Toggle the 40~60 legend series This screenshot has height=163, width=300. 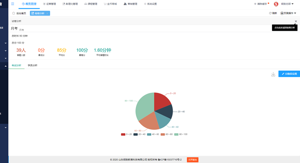click(x=153, y=134)
